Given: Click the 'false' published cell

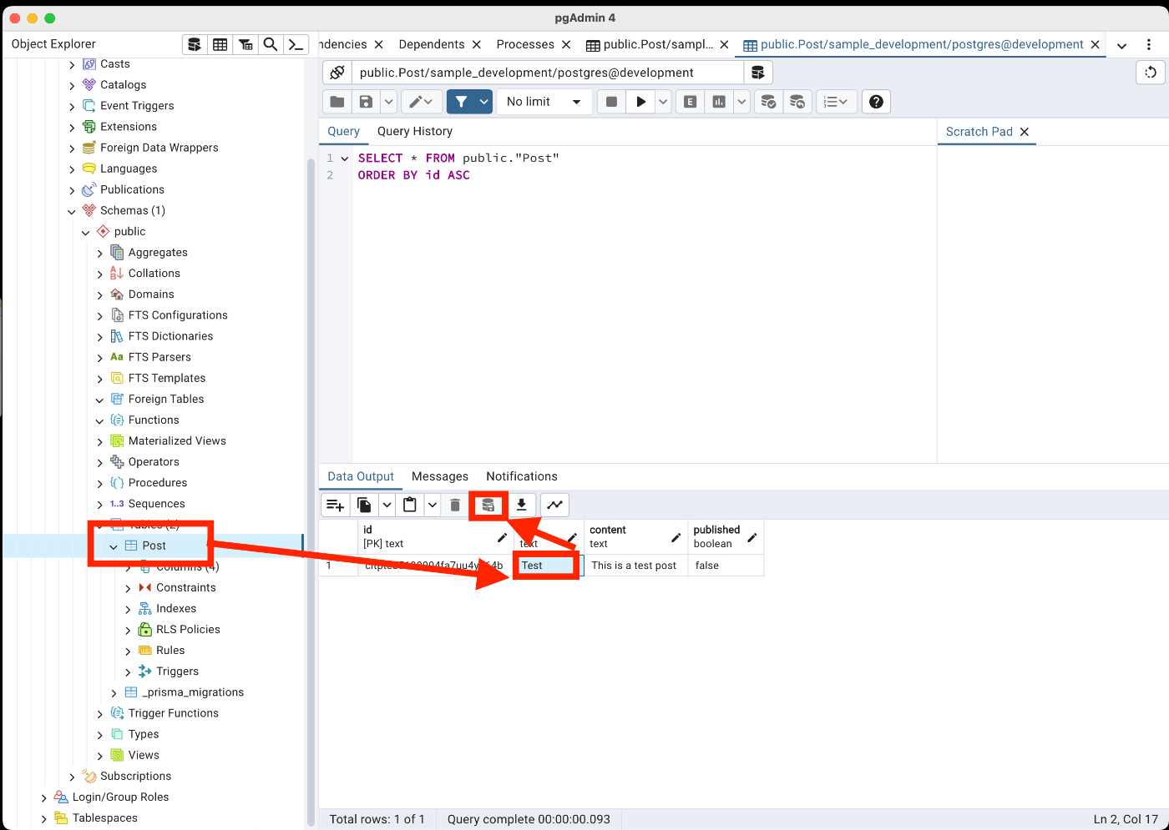Looking at the screenshot, I should 726,566.
